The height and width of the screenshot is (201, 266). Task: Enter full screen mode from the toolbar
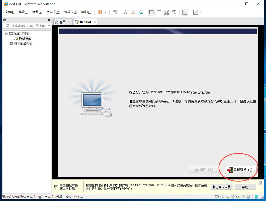click(x=166, y=12)
